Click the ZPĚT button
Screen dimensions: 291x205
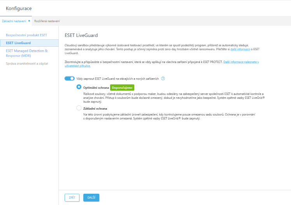pos(72,198)
